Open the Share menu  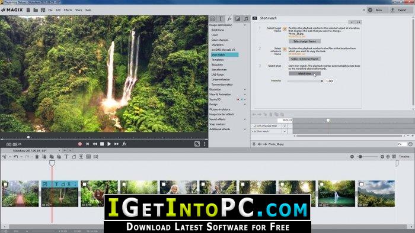click(x=79, y=10)
